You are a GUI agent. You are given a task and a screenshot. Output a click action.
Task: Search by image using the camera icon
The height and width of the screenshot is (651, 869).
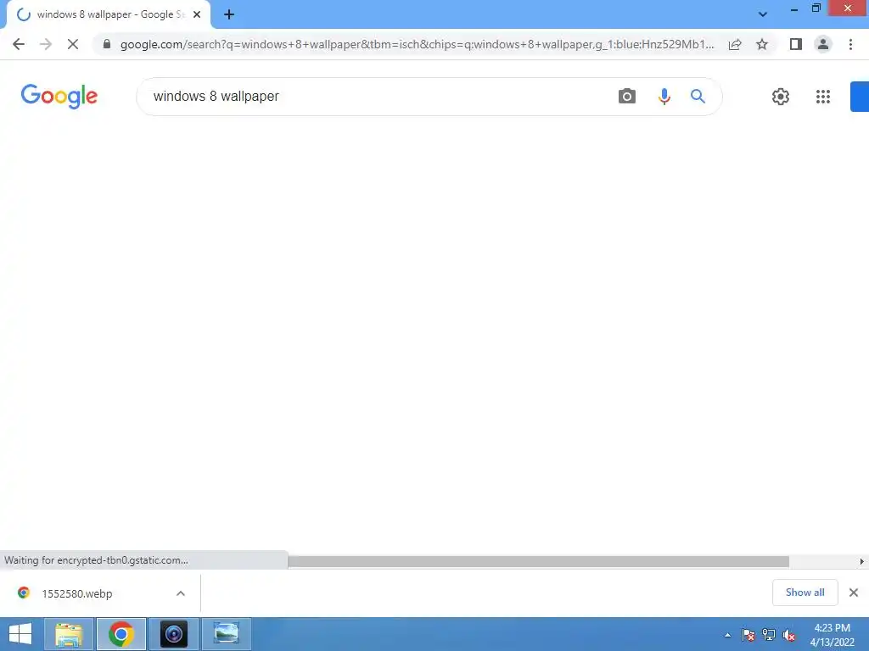click(627, 97)
